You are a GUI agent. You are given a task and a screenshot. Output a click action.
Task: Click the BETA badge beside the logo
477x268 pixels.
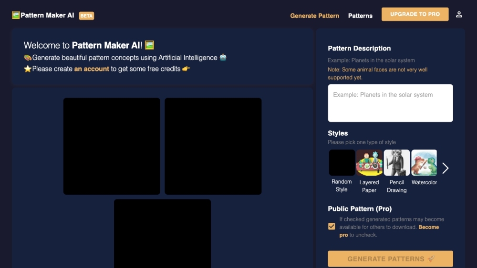point(86,16)
